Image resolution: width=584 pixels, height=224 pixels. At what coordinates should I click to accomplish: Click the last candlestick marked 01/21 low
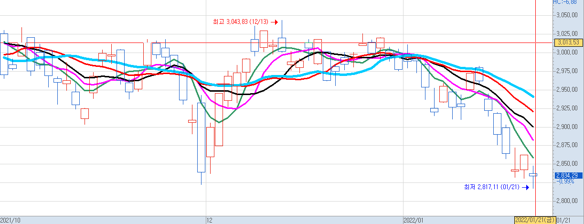533,175
